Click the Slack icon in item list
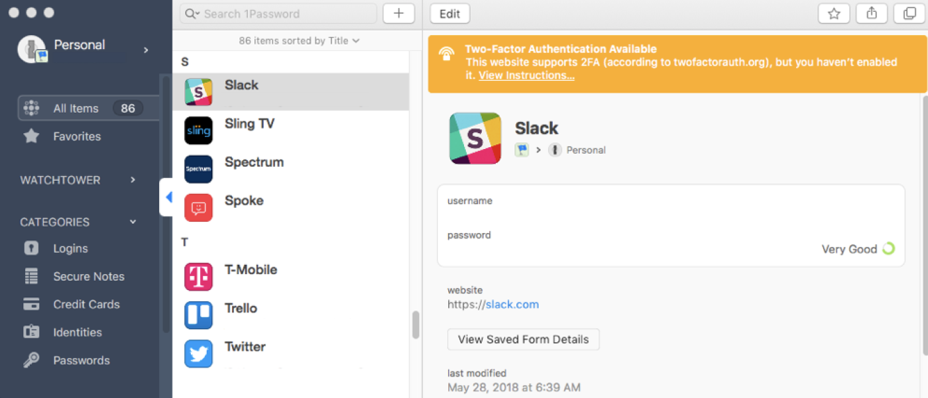Viewport: 928px width, 398px height. 198,92
